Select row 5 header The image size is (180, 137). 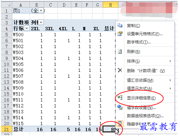pos(7,35)
